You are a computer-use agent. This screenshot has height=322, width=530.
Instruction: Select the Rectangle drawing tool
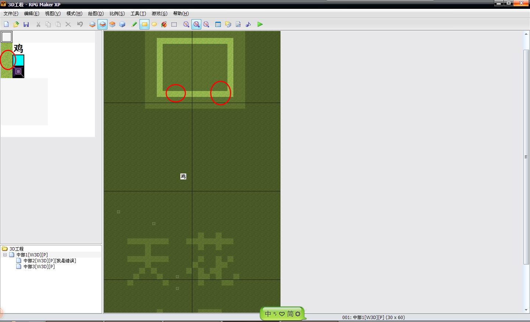tap(144, 24)
